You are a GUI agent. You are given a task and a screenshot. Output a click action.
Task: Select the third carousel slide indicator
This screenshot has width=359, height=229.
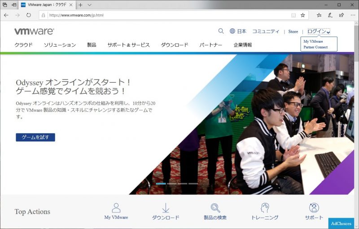[x=183, y=184]
